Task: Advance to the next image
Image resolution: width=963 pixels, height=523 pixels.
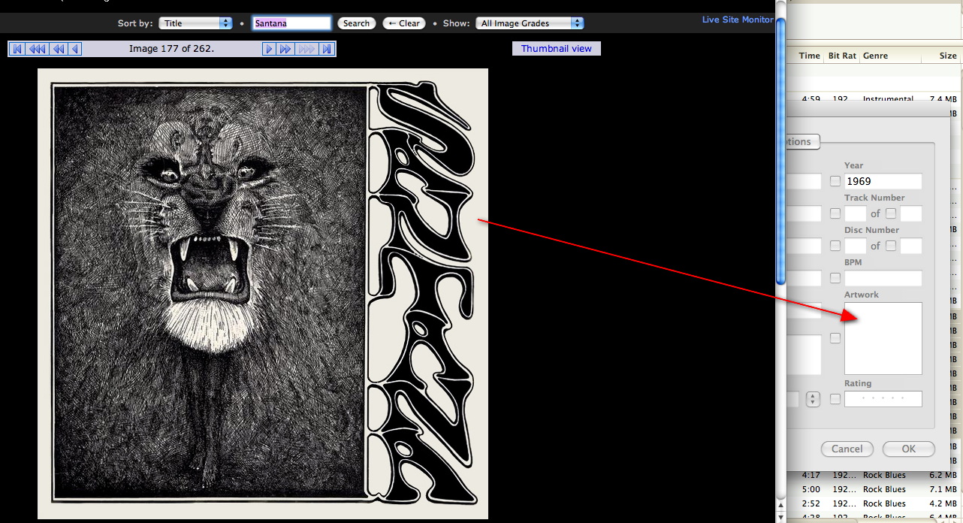Action: 269,49
